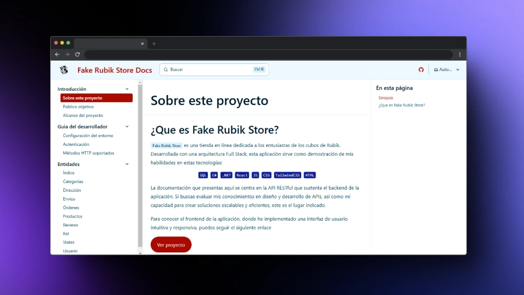This screenshot has height=295, width=524.
Task: Open the browser three-dot menu
Action: 460,54
